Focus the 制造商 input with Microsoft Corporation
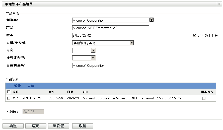Screen dimensions: 223x130 [111, 20]
